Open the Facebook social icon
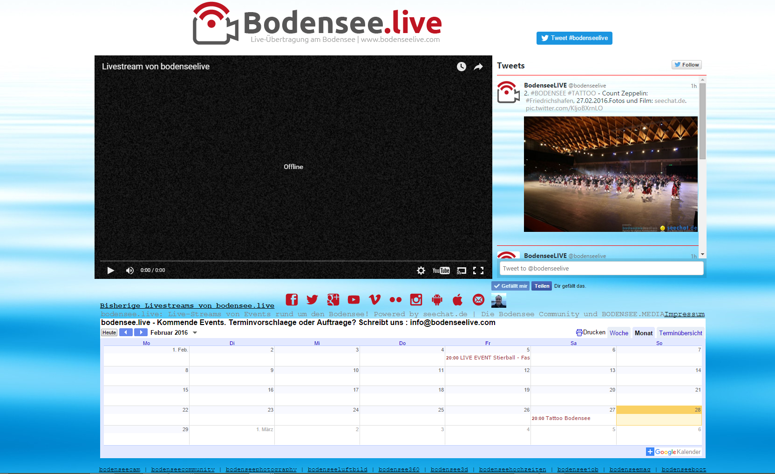This screenshot has width=775, height=474. click(292, 299)
